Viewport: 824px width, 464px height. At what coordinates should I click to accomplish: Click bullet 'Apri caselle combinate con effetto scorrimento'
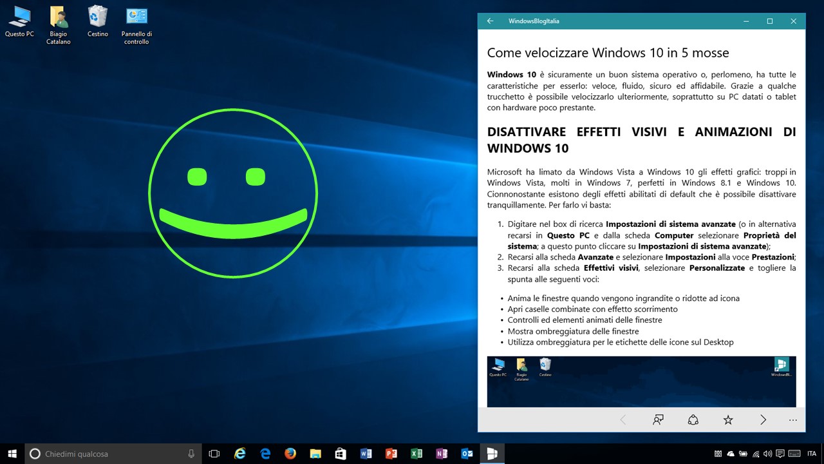pyautogui.click(x=592, y=309)
